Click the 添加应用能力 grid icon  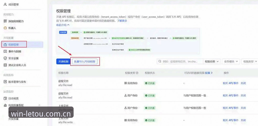pos(5,21)
